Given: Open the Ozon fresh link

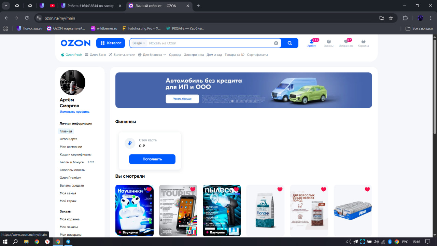Looking at the screenshot, I should (71, 55).
